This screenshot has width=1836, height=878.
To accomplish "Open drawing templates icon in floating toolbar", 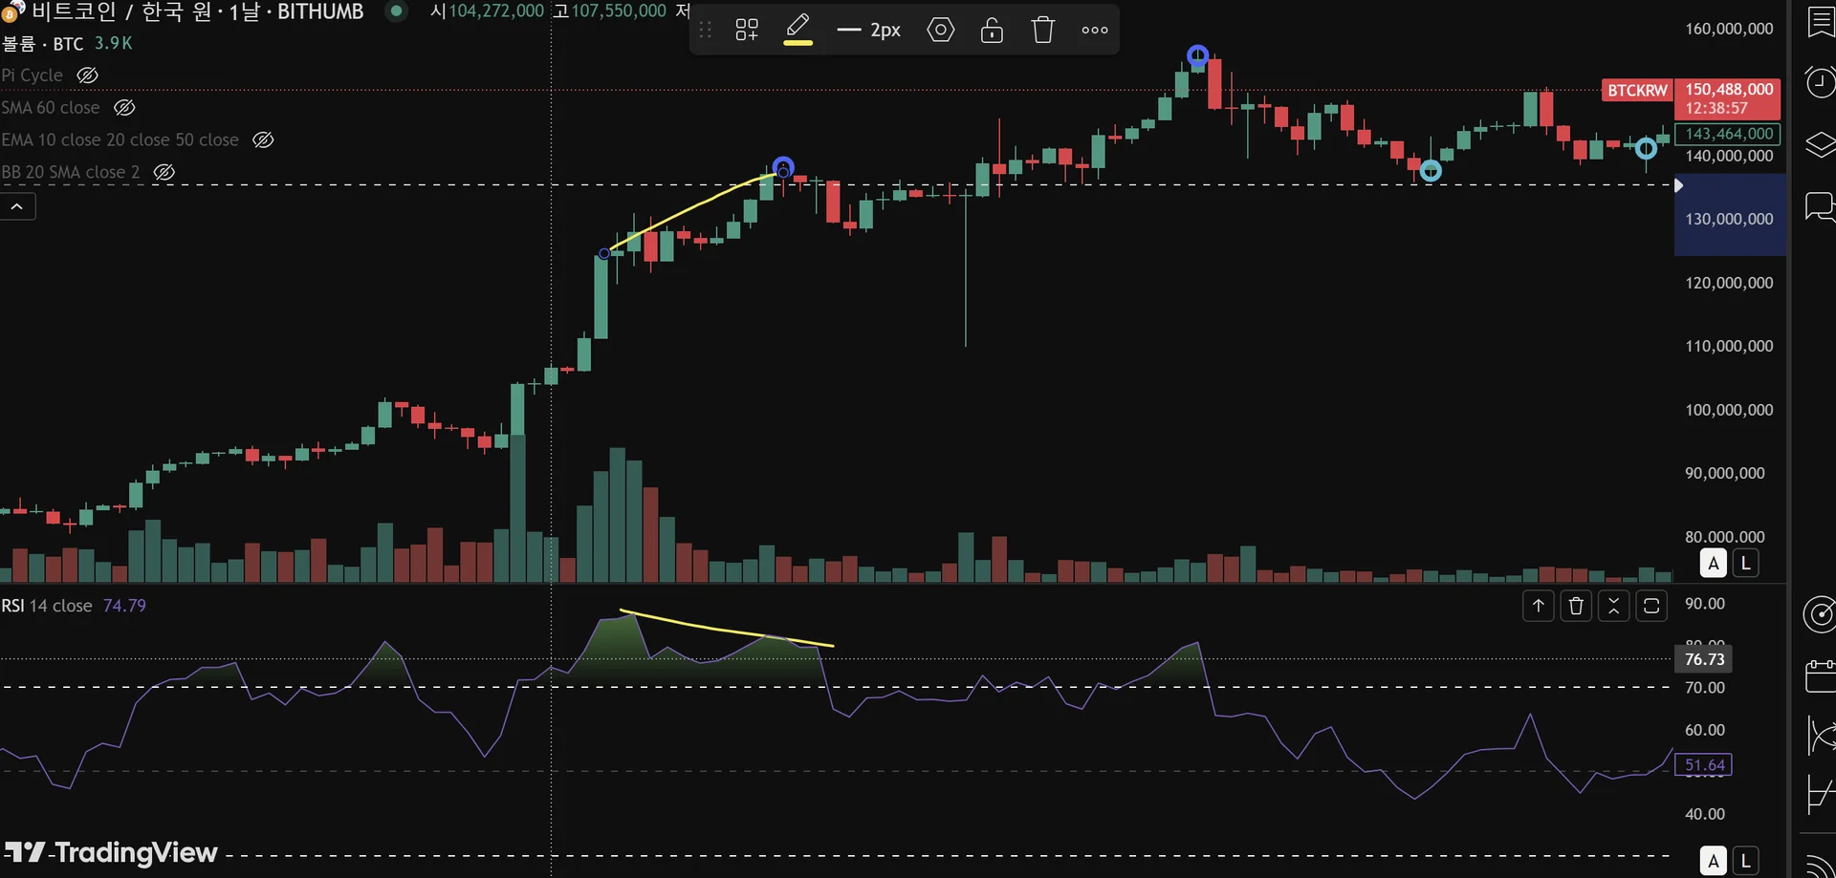I will pos(747,30).
